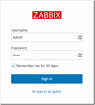Viewport: 95px width, 105px height.
Task: Open password manager icon in Password field
Action: click(x=80, y=55)
